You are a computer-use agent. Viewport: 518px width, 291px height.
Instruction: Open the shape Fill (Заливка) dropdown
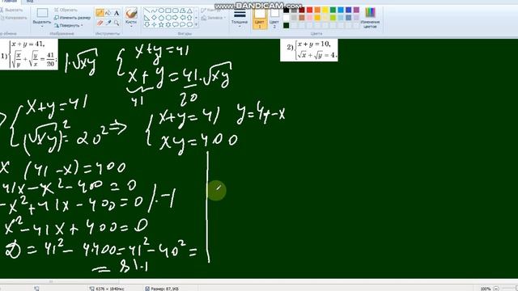click(214, 18)
